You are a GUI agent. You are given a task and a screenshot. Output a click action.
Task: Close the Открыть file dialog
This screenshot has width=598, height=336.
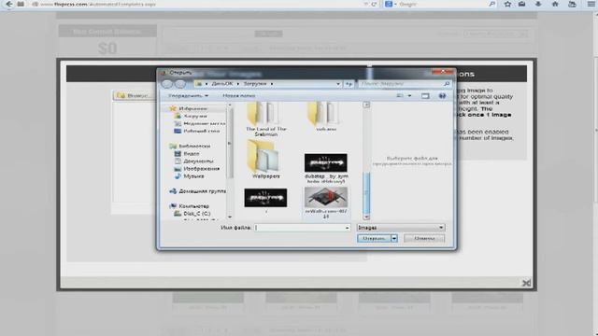(442, 72)
